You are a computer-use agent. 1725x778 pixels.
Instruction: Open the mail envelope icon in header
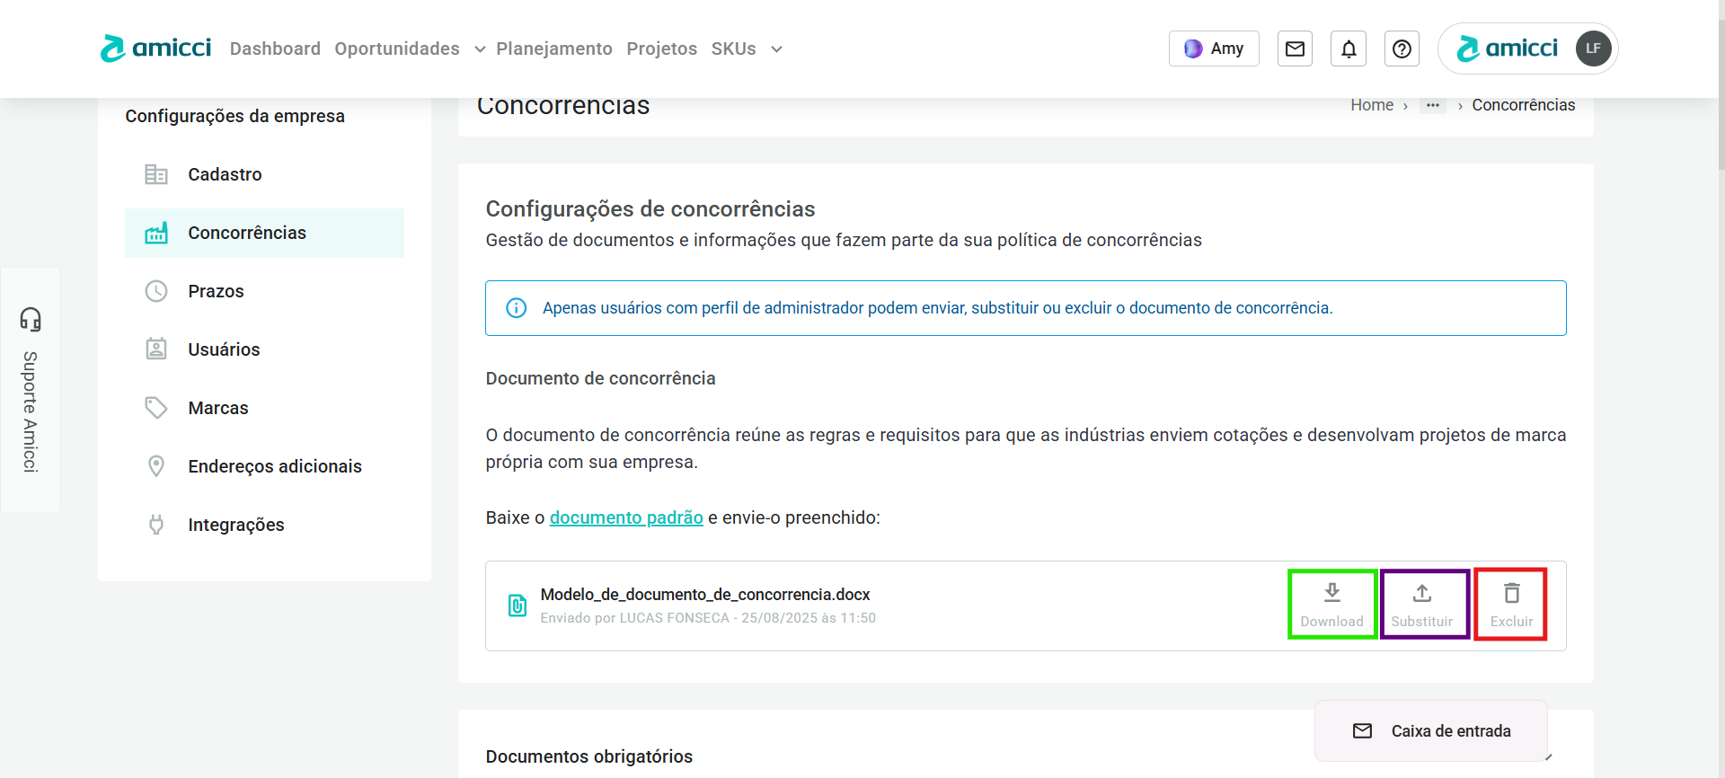click(1295, 49)
